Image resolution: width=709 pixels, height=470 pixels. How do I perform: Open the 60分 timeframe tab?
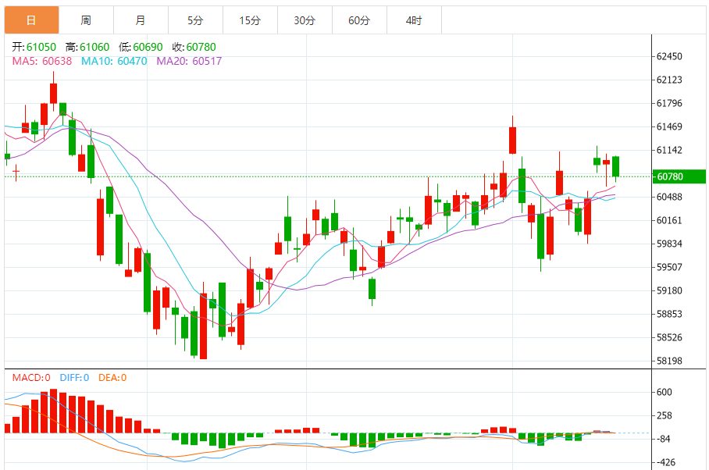pyautogui.click(x=359, y=20)
